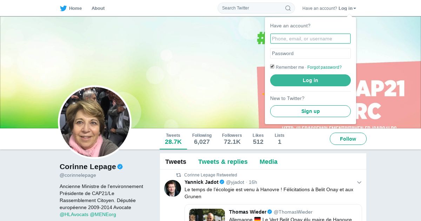Click the green Log in button
Image resolution: width=421 pixels, height=221 pixels.
(310, 80)
